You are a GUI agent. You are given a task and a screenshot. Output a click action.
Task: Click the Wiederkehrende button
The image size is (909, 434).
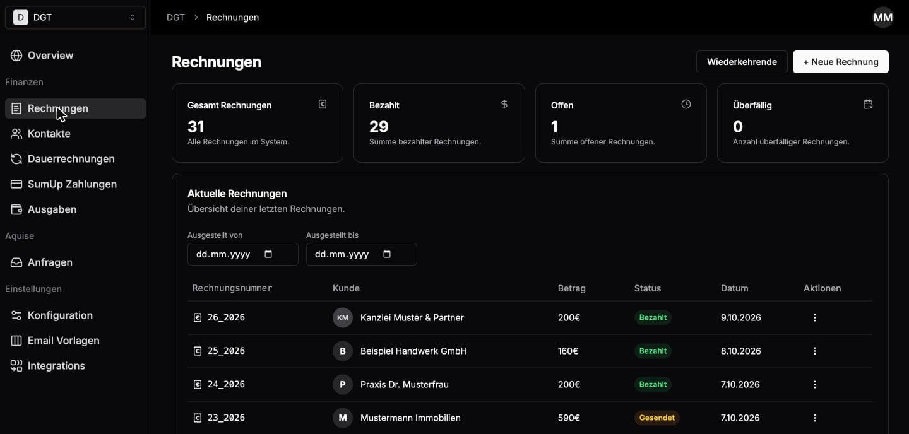742,62
